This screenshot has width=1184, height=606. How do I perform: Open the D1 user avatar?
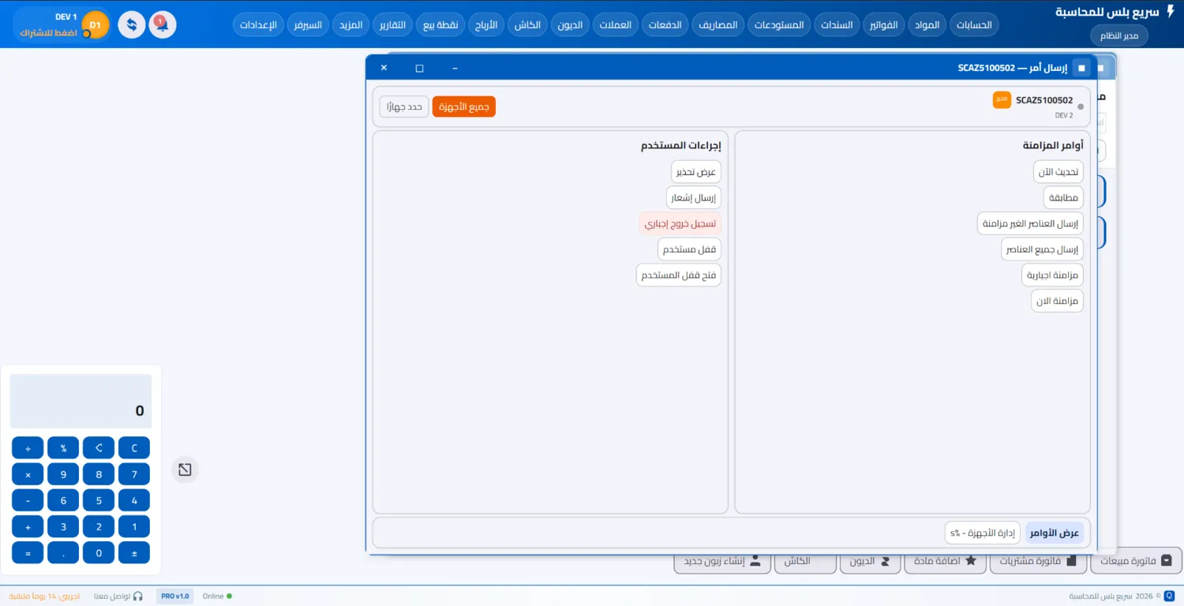pos(96,25)
